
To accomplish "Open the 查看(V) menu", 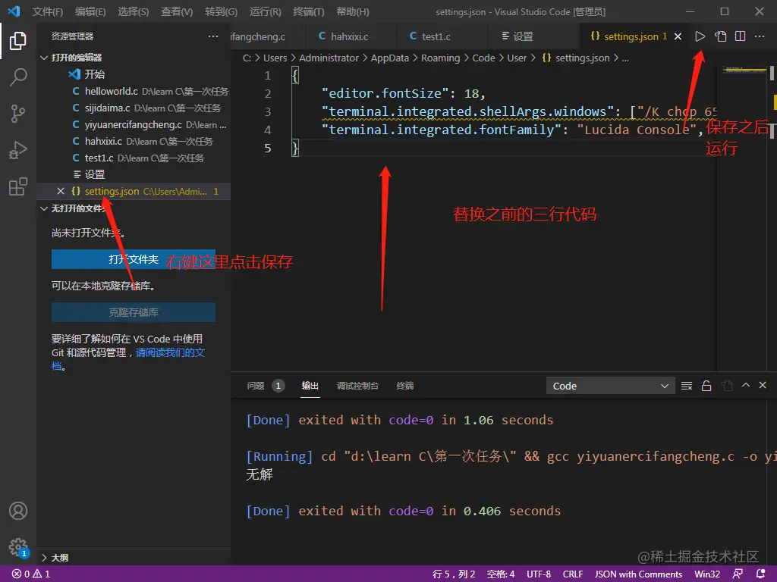I will tap(177, 11).
